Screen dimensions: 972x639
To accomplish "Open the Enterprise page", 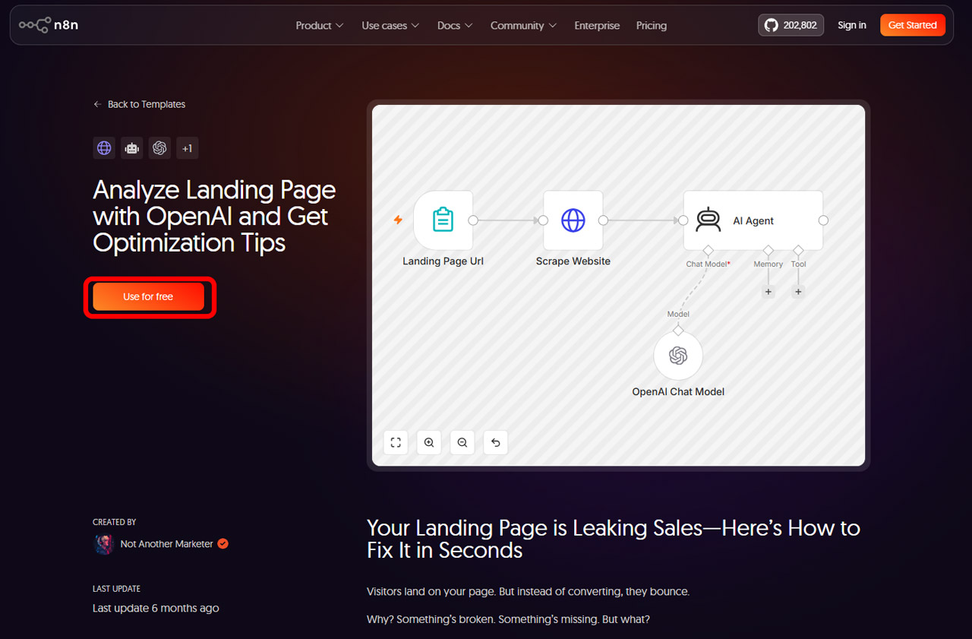I will point(597,26).
